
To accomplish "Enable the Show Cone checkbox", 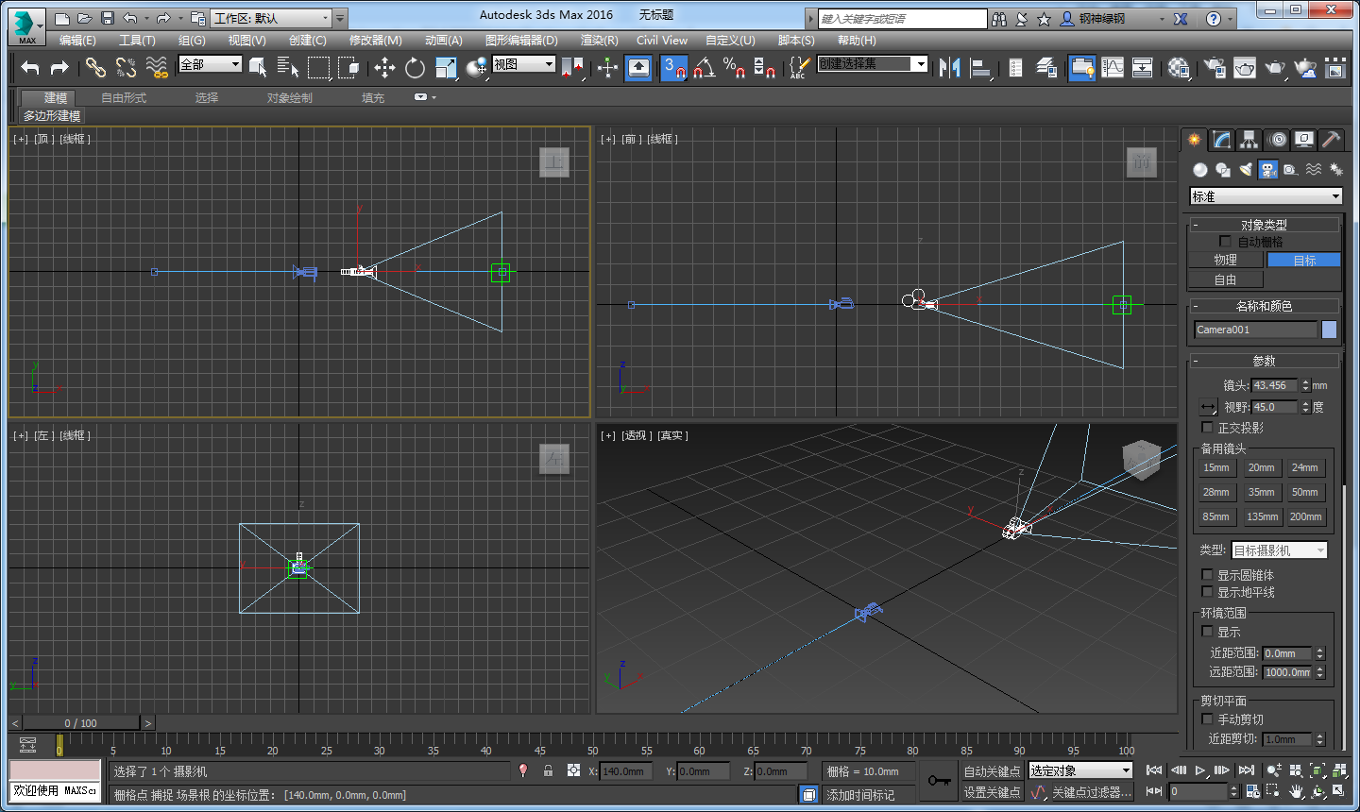I will tap(1207, 575).
